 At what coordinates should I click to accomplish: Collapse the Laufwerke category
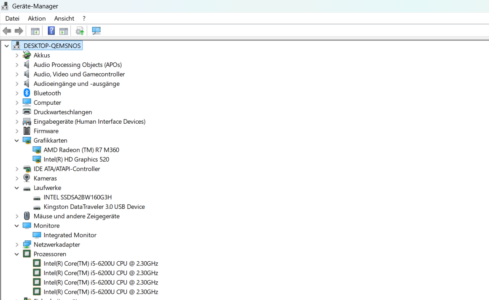click(16, 188)
